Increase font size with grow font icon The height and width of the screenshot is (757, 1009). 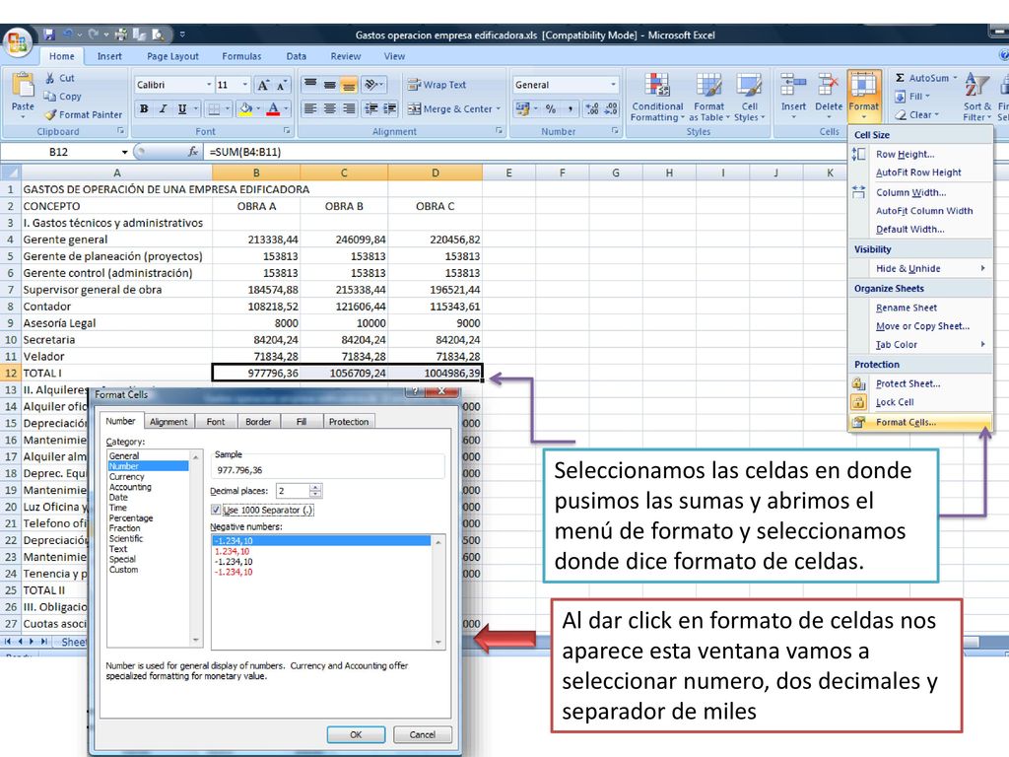pyautogui.click(x=263, y=85)
